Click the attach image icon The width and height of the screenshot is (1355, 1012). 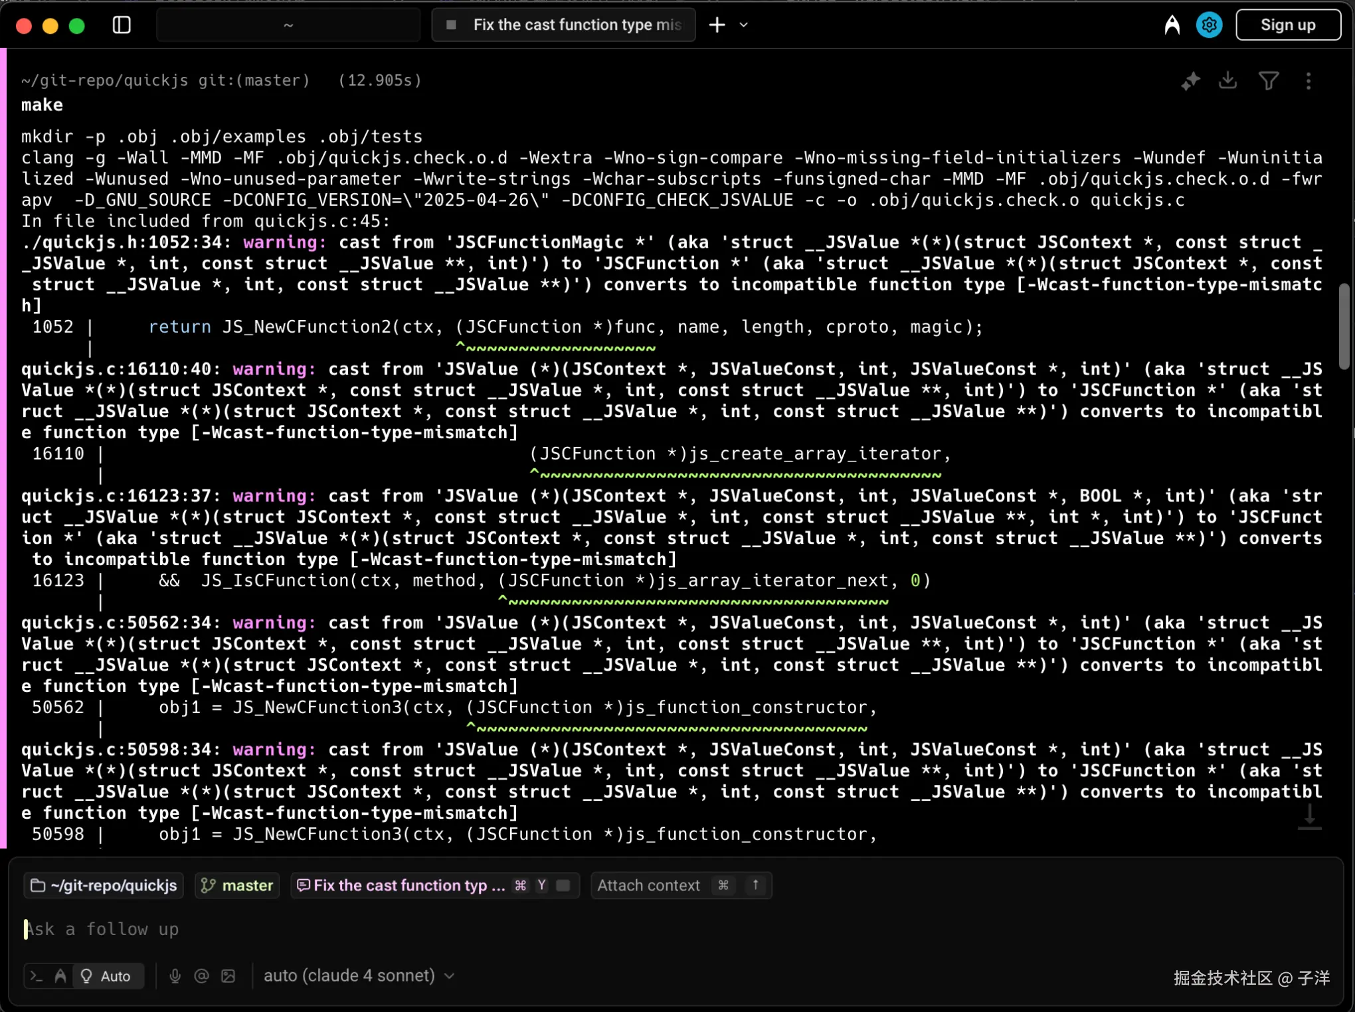(228, 975)
